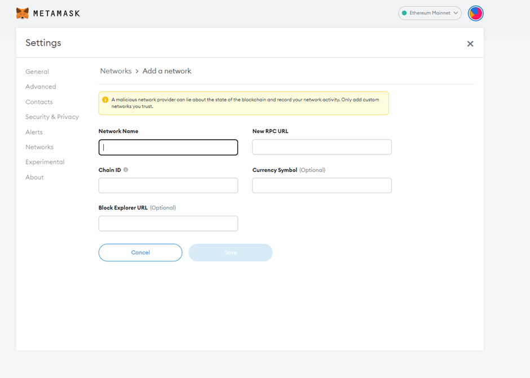Focus the Block Explorer URL field
The width and height of the screenshot is (530, 378).
coord(169,224)
